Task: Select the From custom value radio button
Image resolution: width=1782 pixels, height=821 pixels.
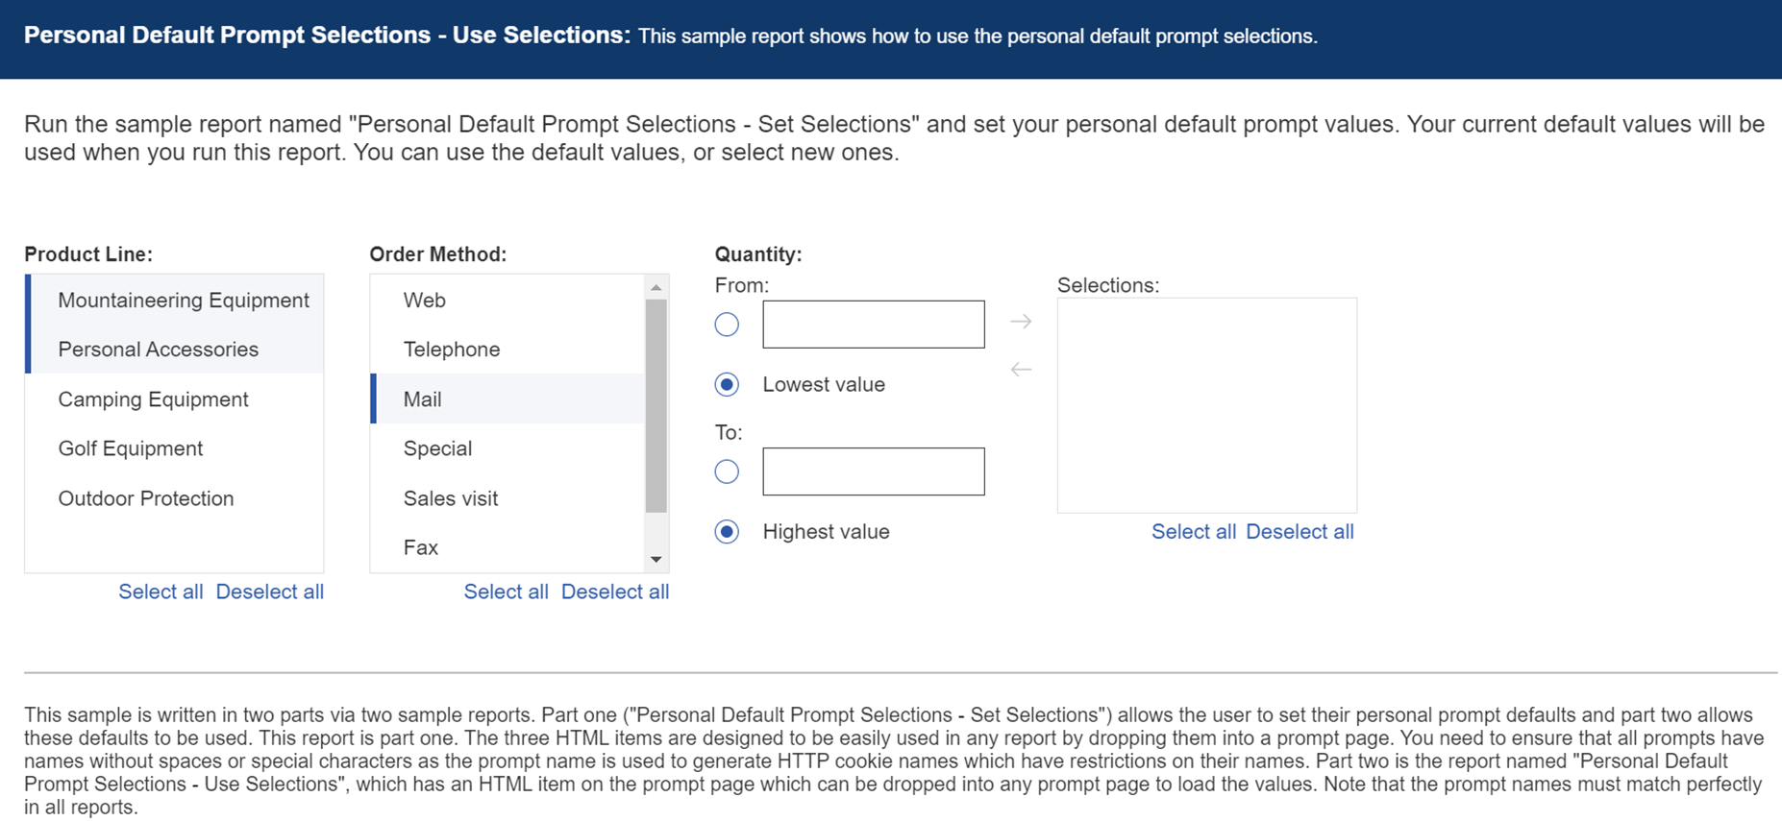Action: [727, 325]
